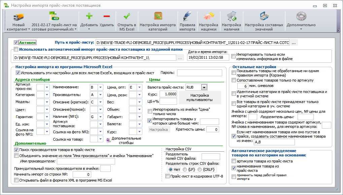Open Правила импорта feather icon
This screenshot has width=343, height=195.
[x=187, y=16]
